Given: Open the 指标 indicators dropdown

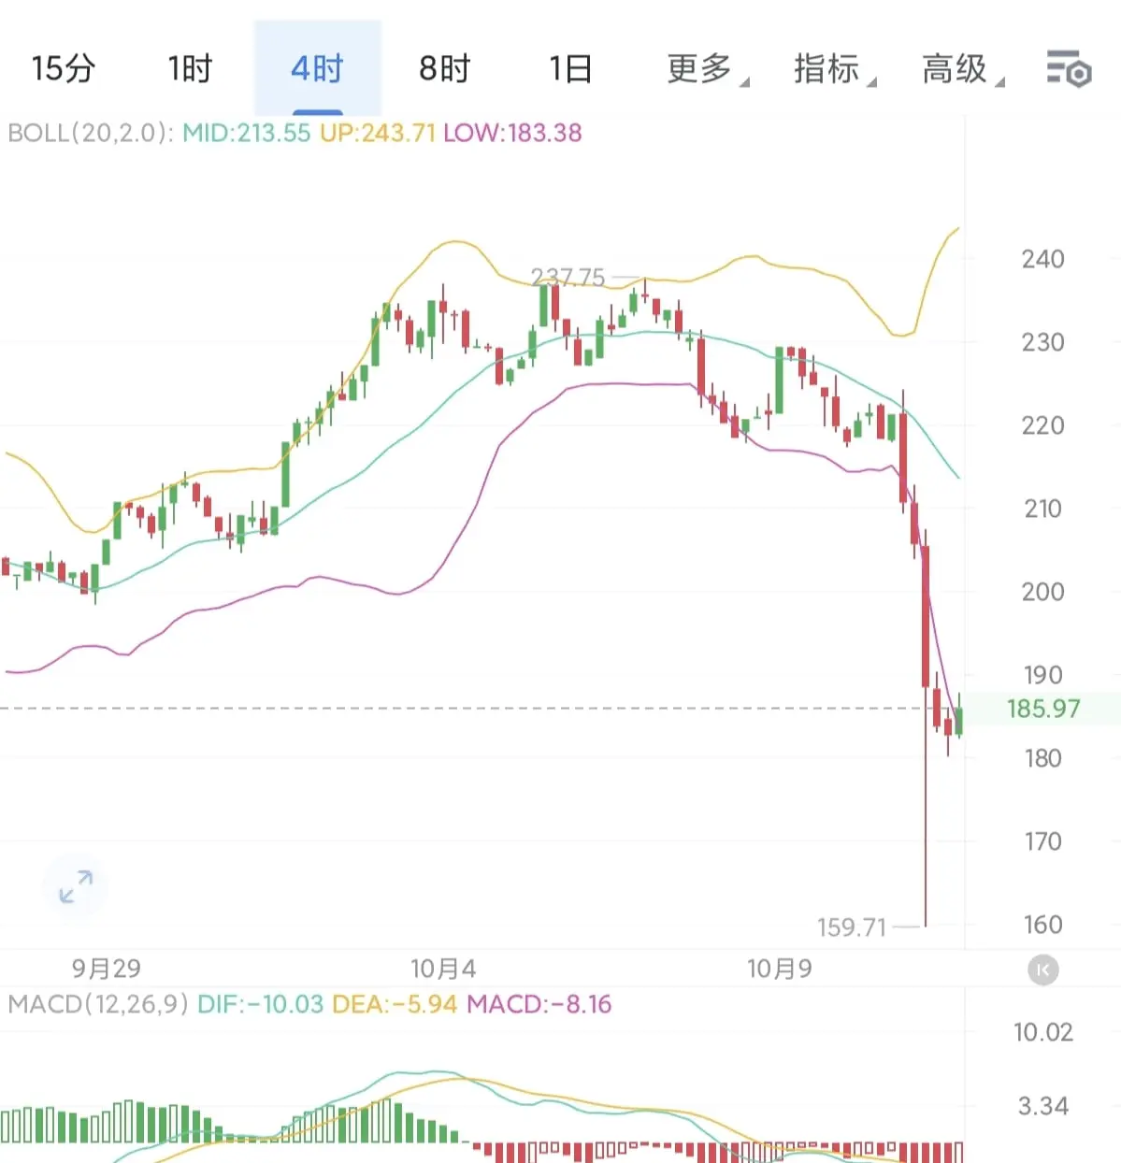Looking at the screenshot, I should click(x=834, y=68).
